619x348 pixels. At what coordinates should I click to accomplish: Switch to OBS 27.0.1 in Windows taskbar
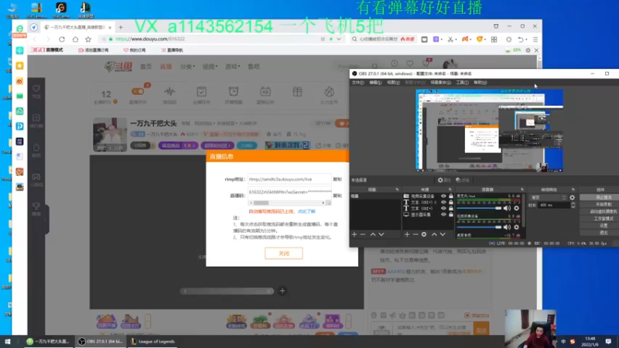[101, 341]
